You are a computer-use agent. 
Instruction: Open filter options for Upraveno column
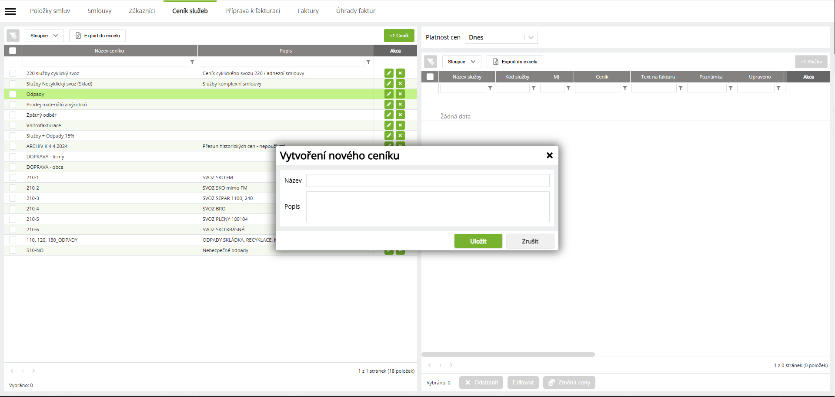(x=778, y=88)
